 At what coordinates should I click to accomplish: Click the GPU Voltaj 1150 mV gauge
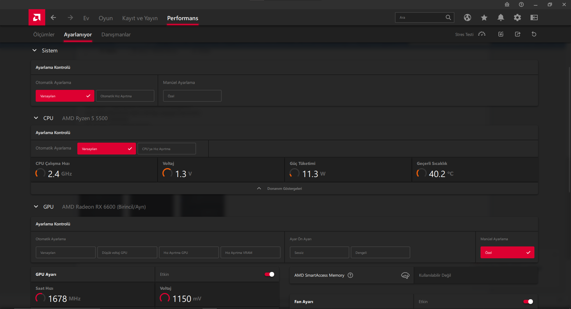tap(165, 298)
